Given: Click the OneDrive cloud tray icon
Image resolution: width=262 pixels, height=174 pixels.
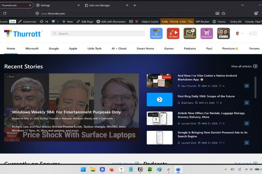Looking at the screenshot, I should point(232,169).
